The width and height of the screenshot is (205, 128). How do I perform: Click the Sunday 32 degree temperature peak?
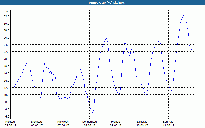(184, 15)
